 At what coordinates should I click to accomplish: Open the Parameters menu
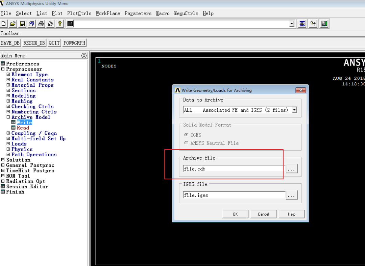[x=138, y=14]
